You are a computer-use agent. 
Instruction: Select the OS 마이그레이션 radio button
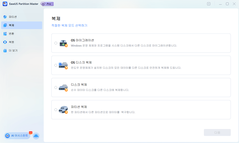56,43
